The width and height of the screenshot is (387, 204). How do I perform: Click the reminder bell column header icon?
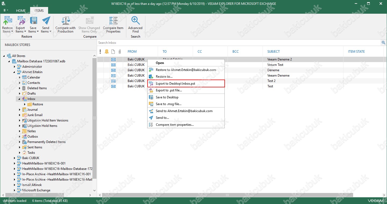[x=107, y=52]
